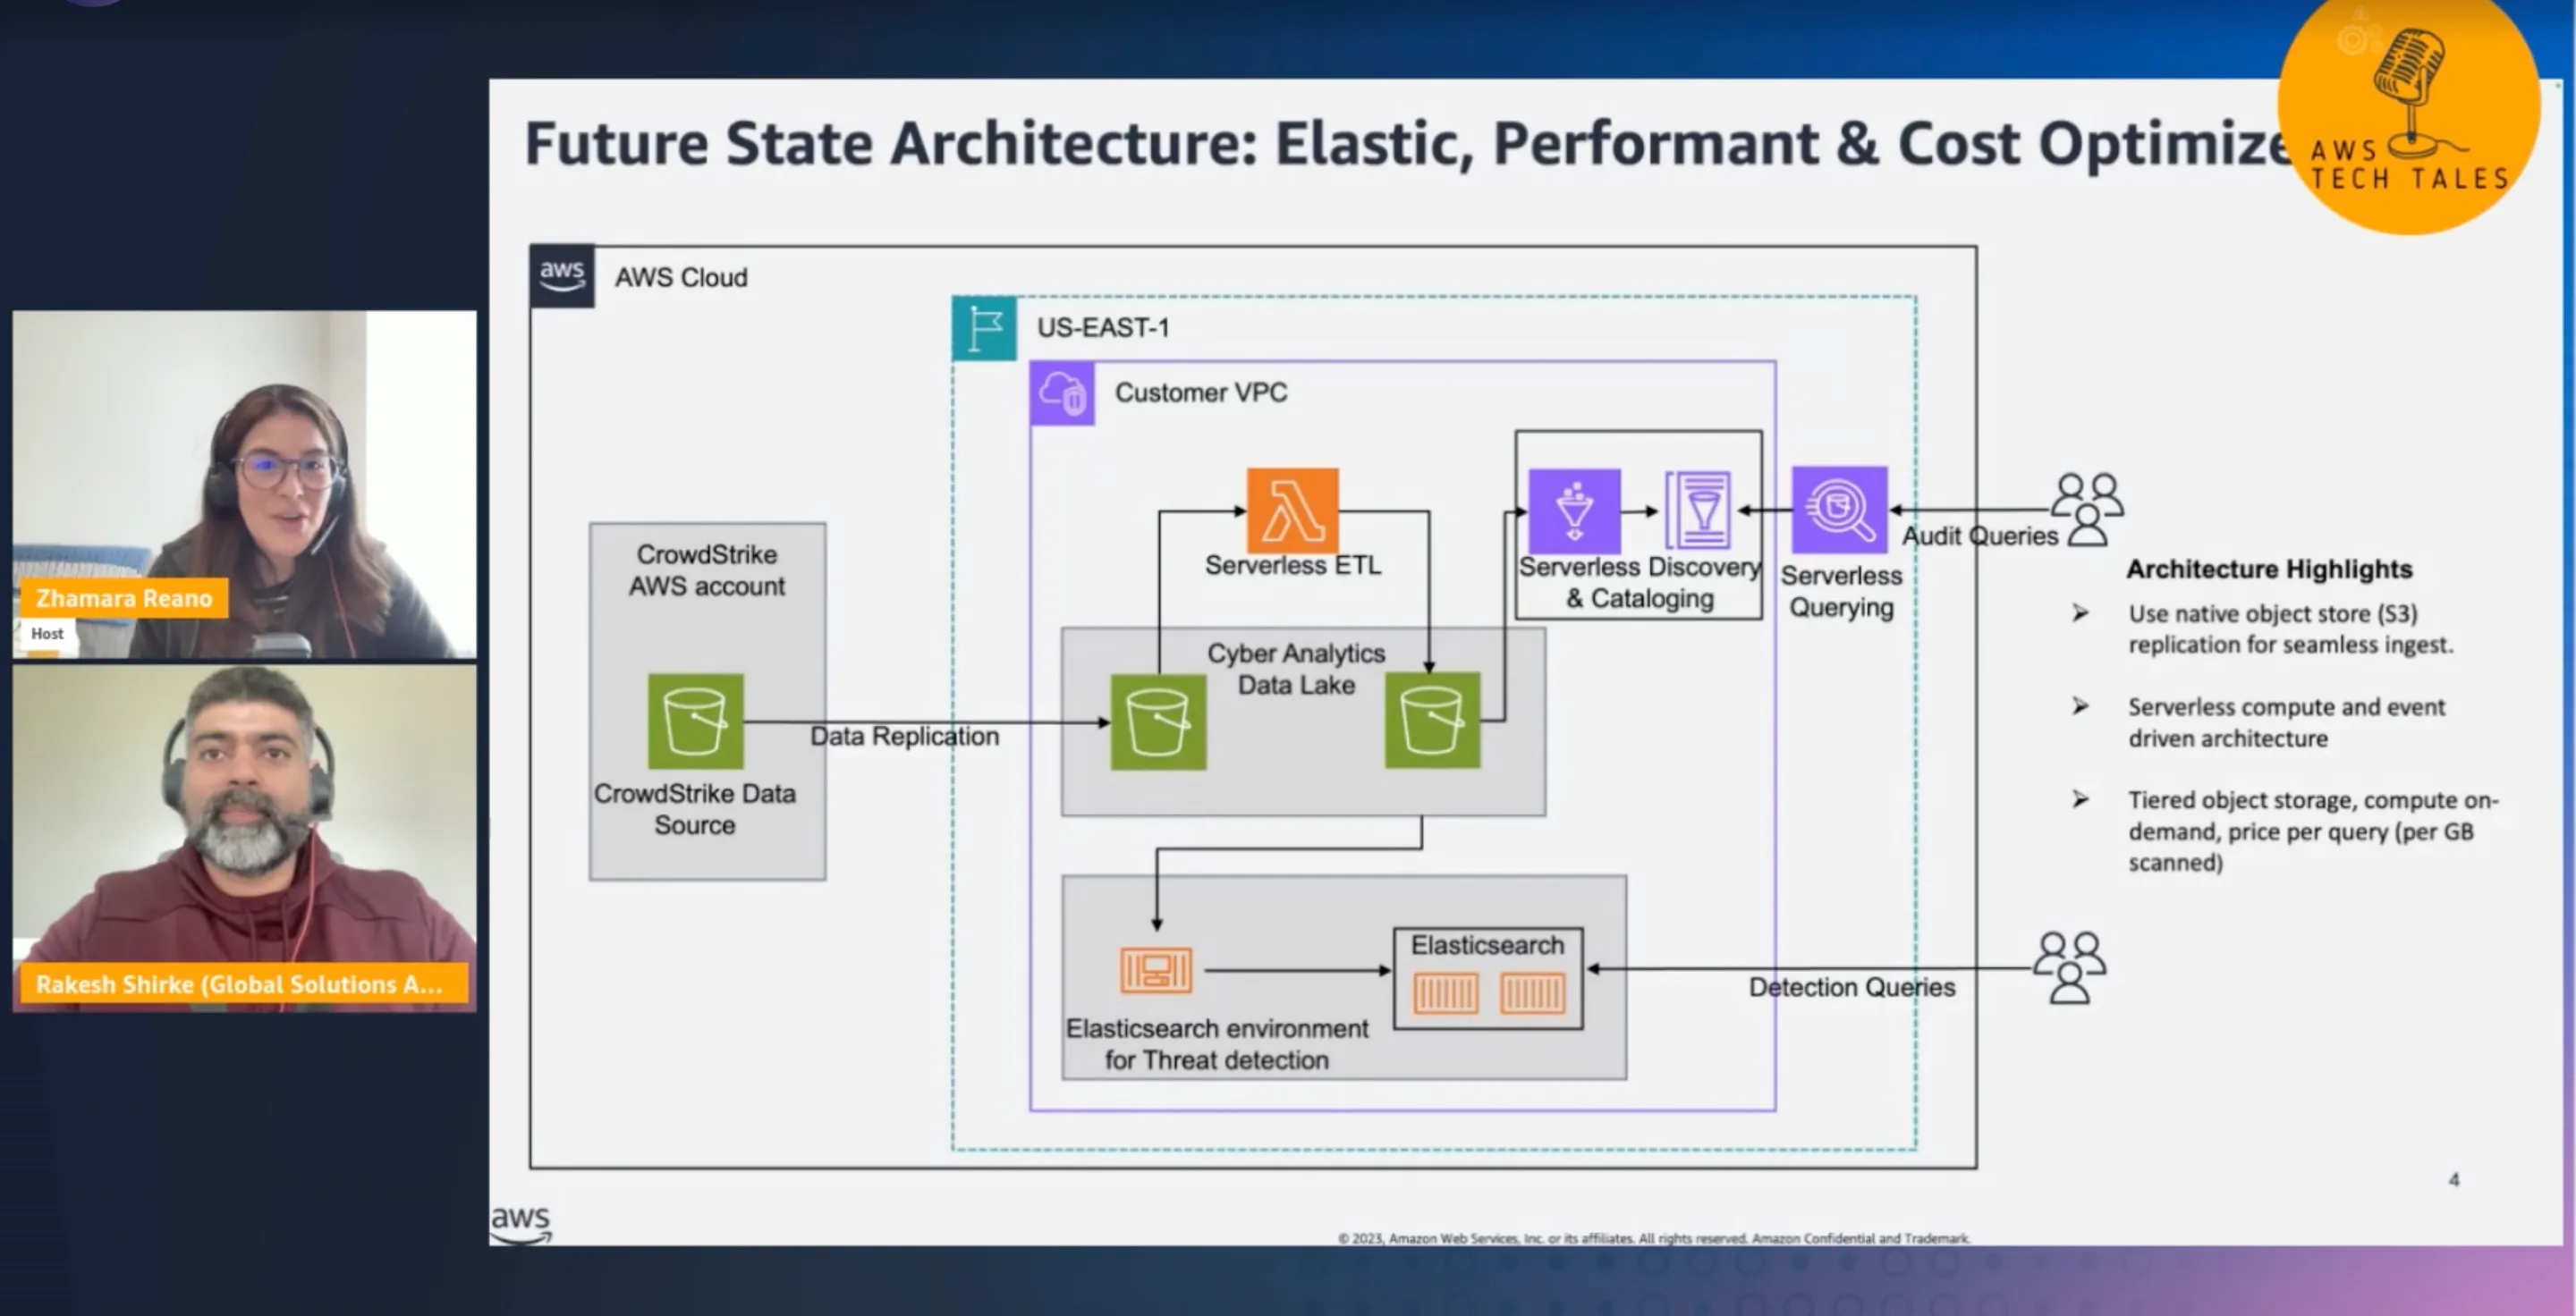This screenshot has width=2576, height=1316.
Task: Click the Detection Queries label
Action: pos(1852,986)
